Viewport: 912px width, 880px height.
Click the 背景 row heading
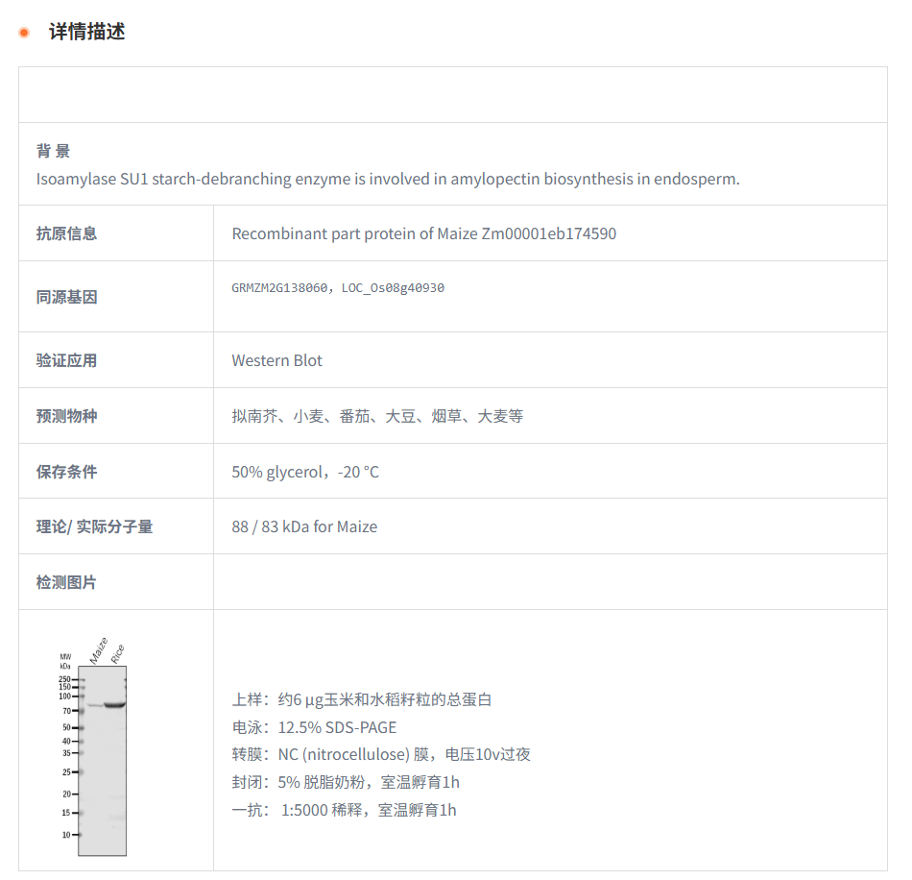click(x=53, y=151)
